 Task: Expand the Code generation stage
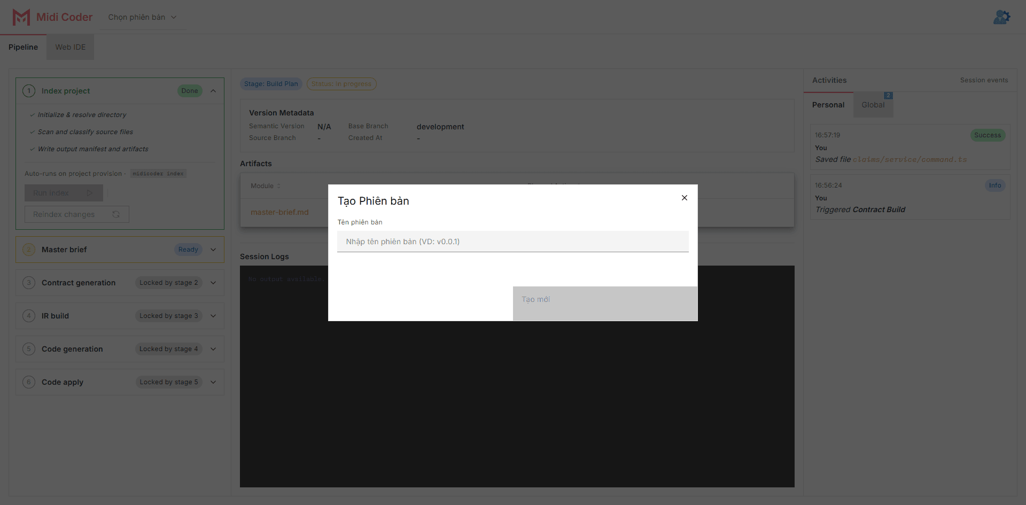[x=213, y=349]
